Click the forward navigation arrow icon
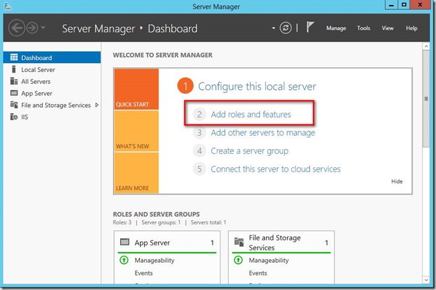436x290 pixels. coord(32,29)
